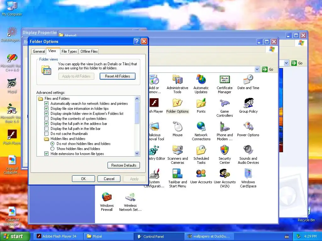Switch to wallpapers at DuckDuckGo taskbar item
This screenshot has height=241, width=322.
click(209, 236)
